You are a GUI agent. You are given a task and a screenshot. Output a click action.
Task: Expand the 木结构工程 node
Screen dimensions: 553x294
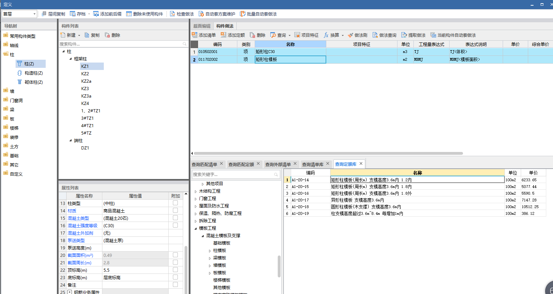tap(196, 191)
